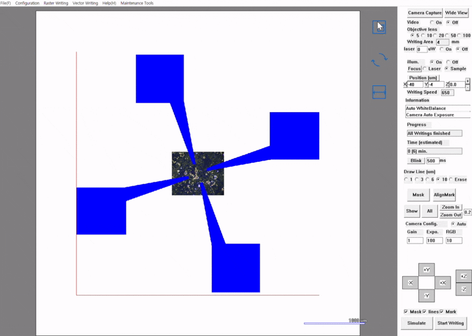
Task: Click the Y position field
Action: tap(436, 85)
